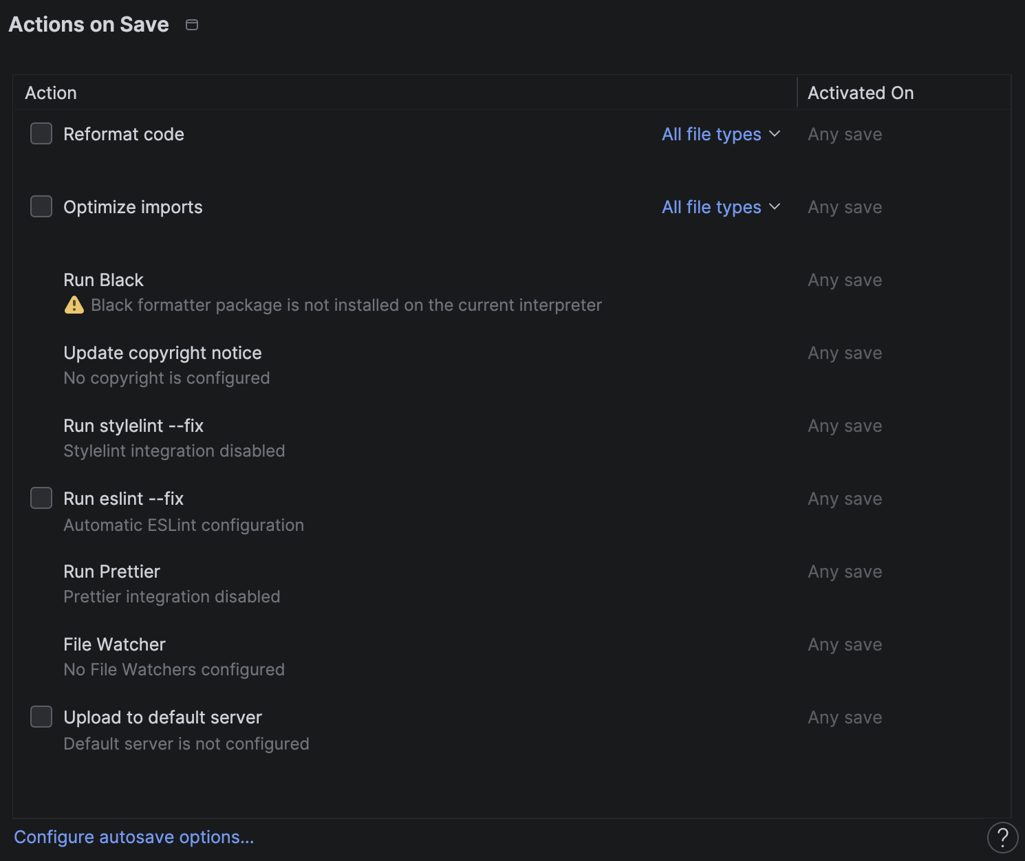The height and width of the screenshot is (861, 1025).
Task: Click the Activated On column header
Action: pyautogui.click(x=861, y=93)
